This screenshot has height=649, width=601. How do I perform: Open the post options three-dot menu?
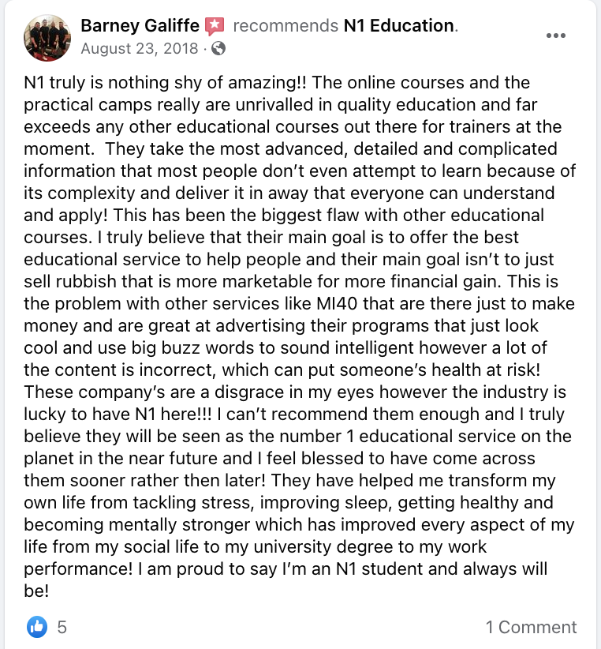555,36
